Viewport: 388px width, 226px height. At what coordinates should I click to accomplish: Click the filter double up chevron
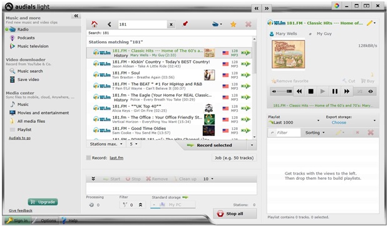pos(141,205)
